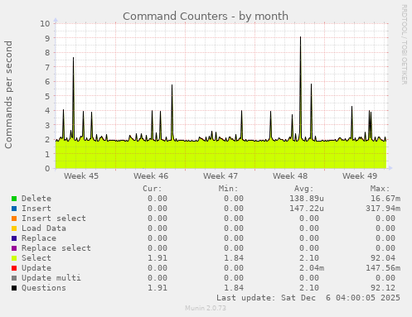Click the gray Update multi legend swatch
The image size is (412, 317).
pyautogui.click(x=14, y=278)
